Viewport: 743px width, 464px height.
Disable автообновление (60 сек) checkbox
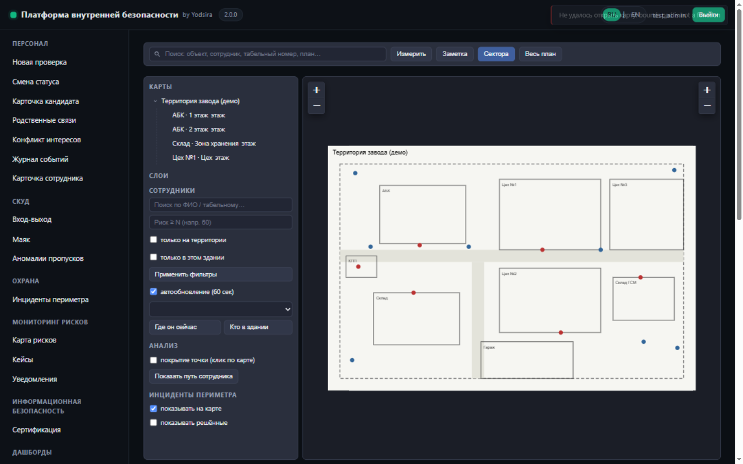point(153,292)
